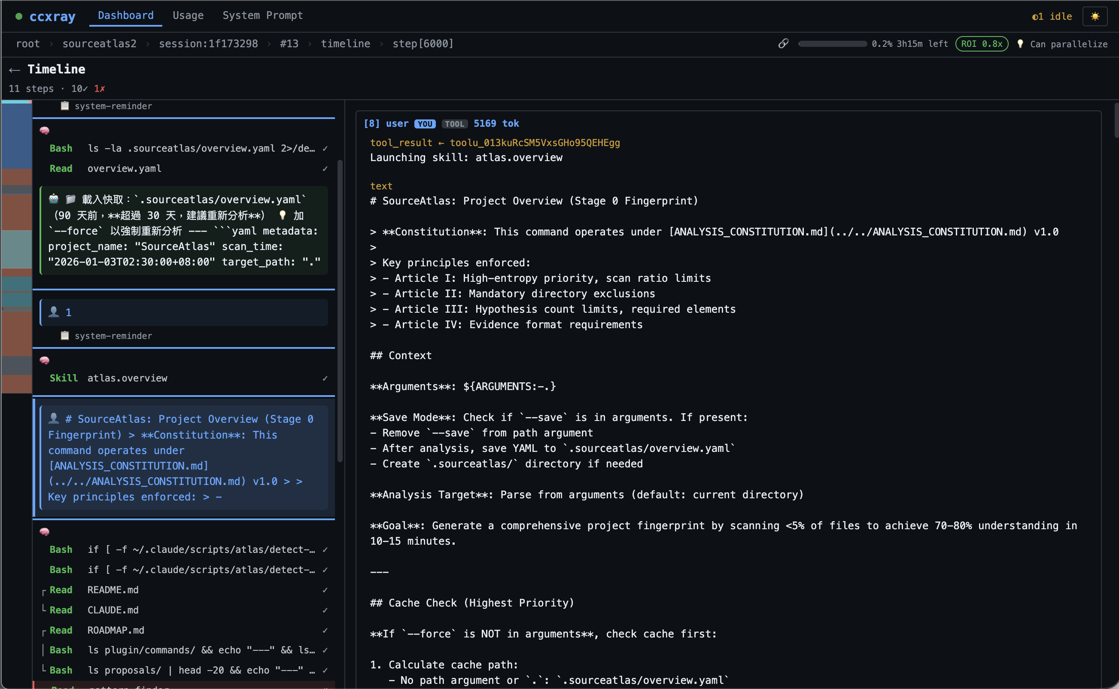Click the green ccxray status dot
This screenshot has height=689, width=1119.
point(18,16)
